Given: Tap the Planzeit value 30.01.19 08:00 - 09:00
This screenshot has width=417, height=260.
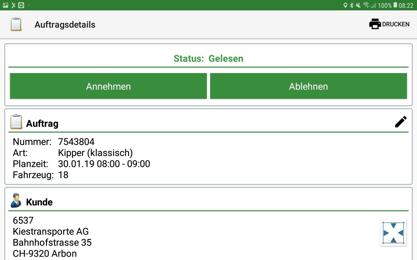Looking at the screenshot, I should tap(104, 164).
